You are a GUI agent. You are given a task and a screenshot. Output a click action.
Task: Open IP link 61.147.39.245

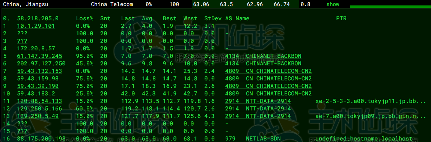click(x=39, y=56)
